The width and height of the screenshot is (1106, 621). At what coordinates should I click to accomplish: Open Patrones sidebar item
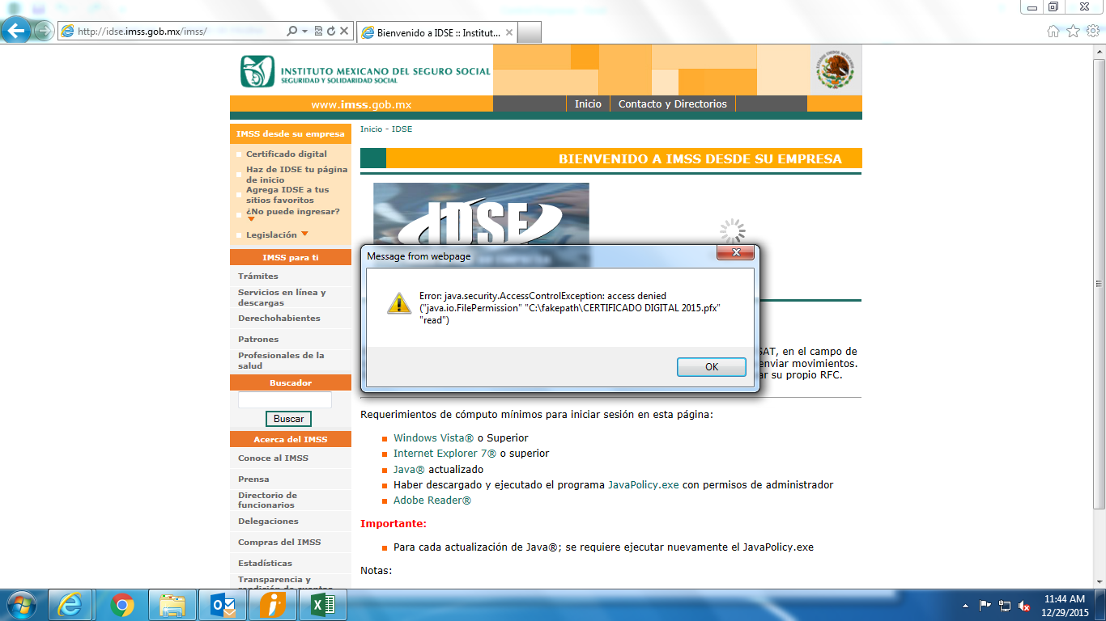(258, 339)
